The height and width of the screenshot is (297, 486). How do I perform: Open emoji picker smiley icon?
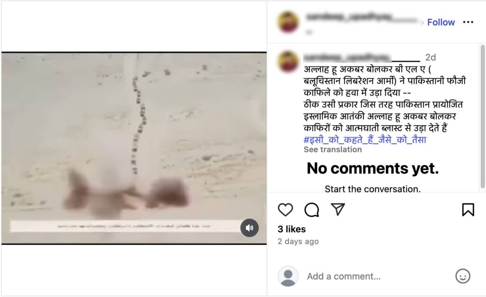(x=462, y=276)
